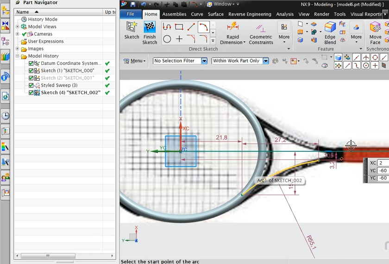Select the Line sketch tool
Screen dimensions: 389x264
pyautogui.click(x=191, y=27)
